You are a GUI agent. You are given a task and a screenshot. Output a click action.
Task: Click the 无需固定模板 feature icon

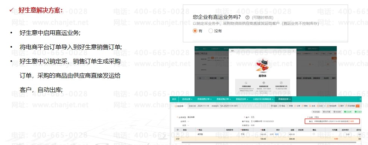click(246, 83)
